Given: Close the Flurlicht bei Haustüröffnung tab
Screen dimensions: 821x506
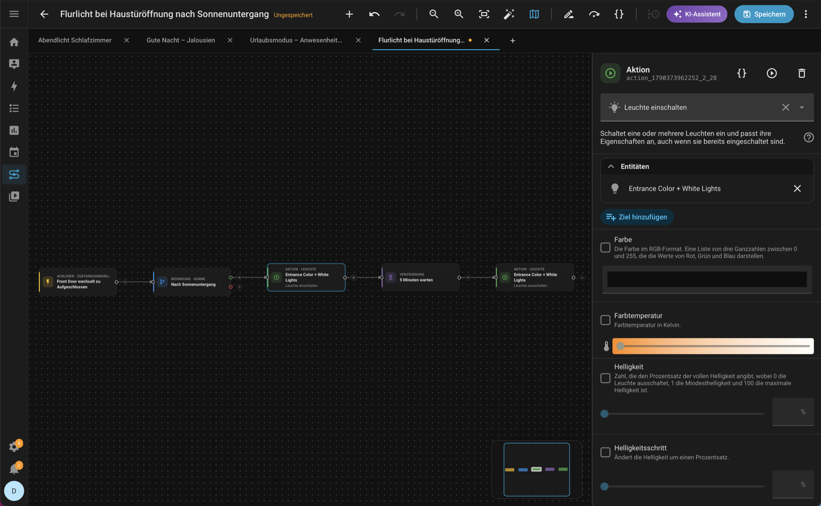Looking at the screenshot, I should point(486,40).
